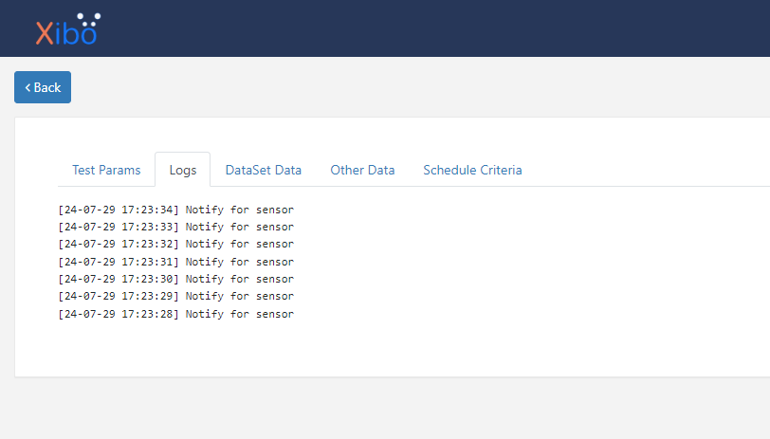Screen dimensions: 770x439
Task: Click "Notify for sensor" message on 17:23:29 line
Action: pos(239,296)
